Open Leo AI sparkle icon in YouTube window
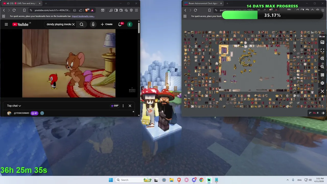This screenshot has width=327, height=184. pyautogui.click(x=126, y=10)
